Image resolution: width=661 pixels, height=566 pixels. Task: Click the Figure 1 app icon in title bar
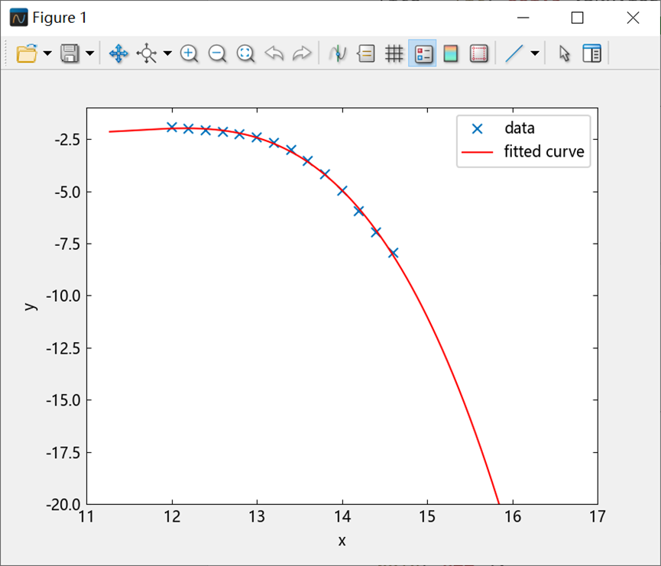point(18,18)
